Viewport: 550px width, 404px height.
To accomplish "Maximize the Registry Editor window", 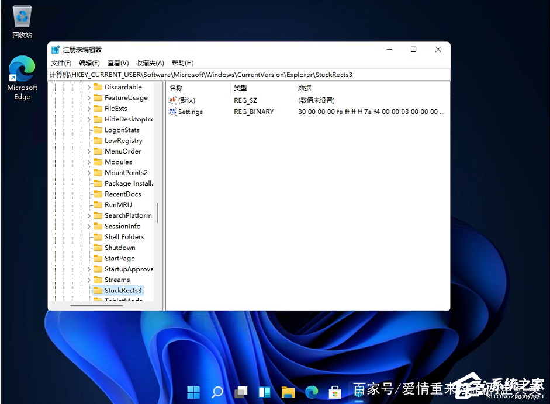I will 414,50.
